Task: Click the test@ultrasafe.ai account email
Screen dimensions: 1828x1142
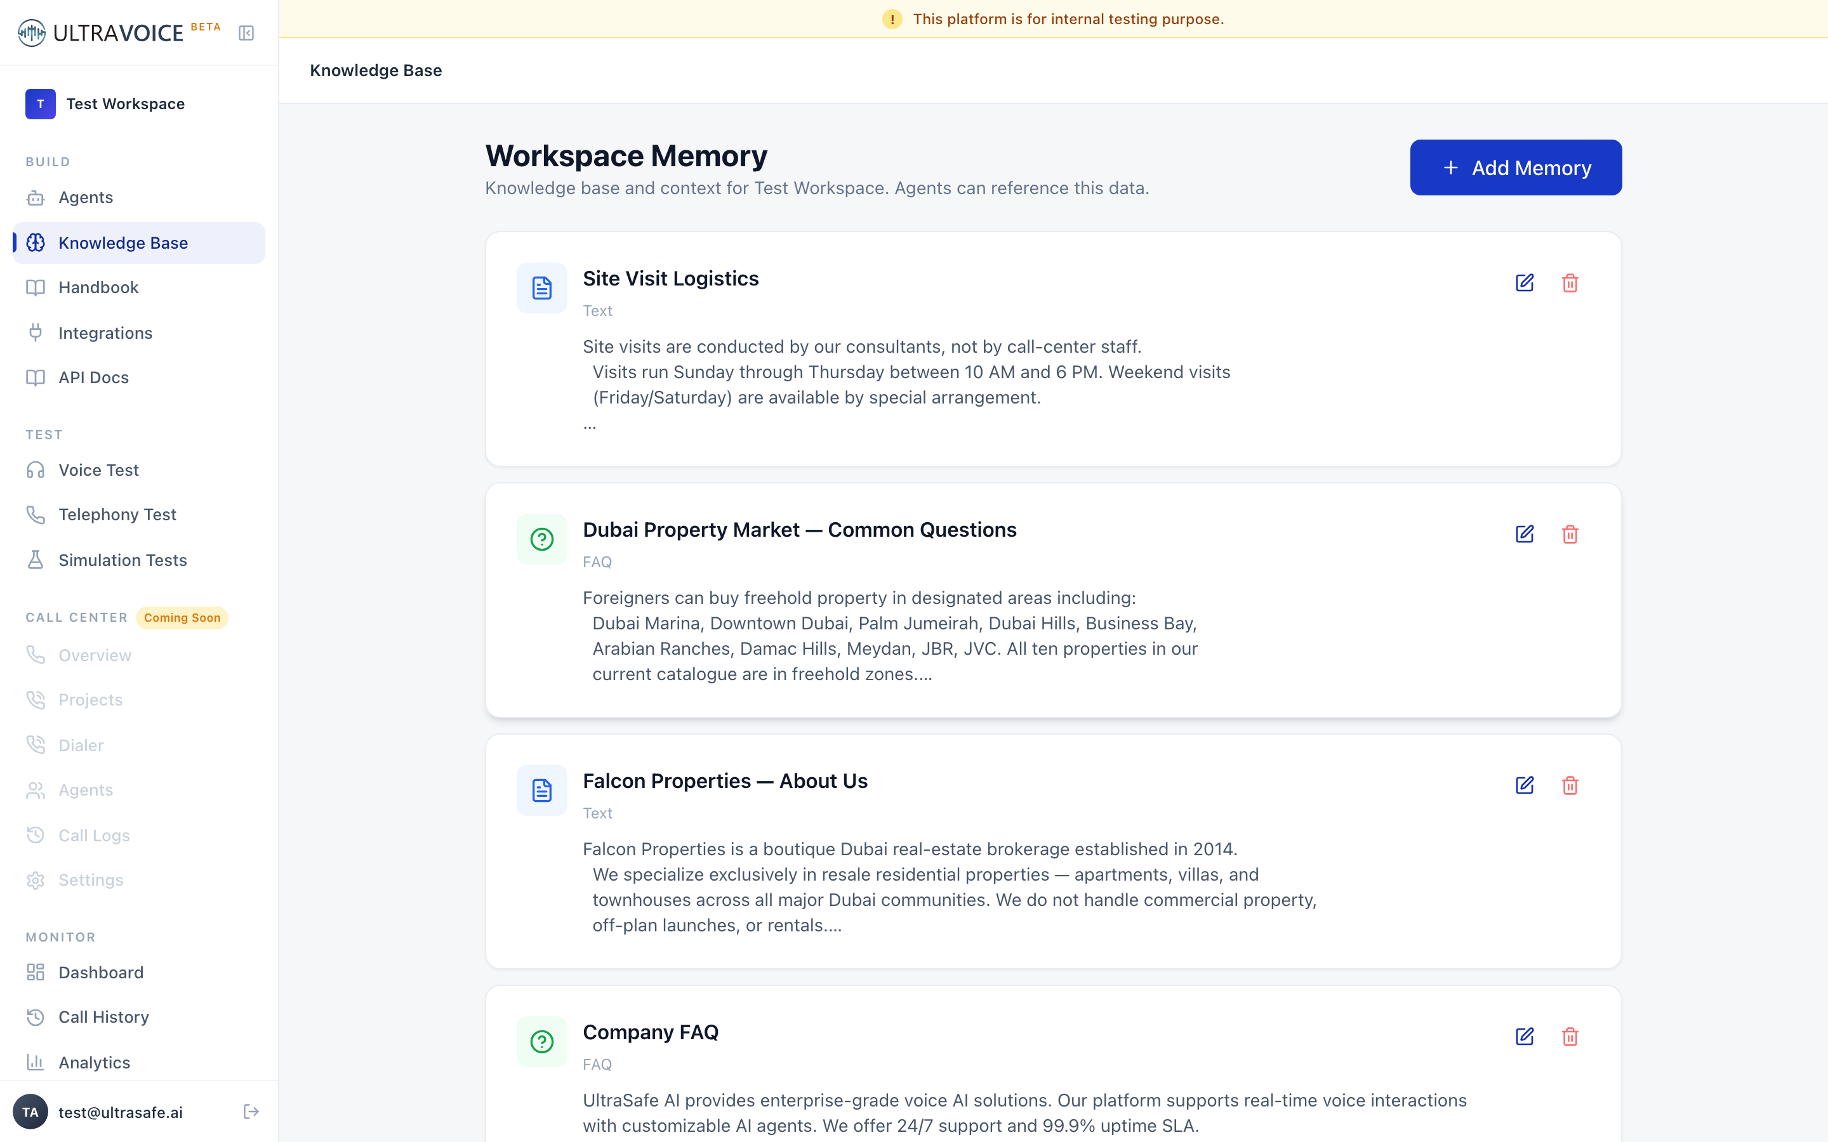Action: (121, 1113)
